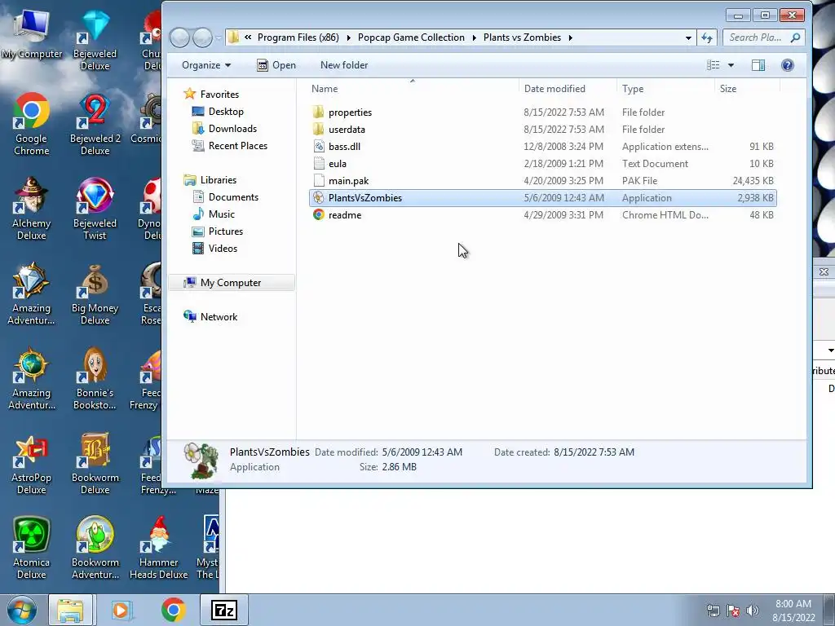Select the bass.dll file

[542, 147]
